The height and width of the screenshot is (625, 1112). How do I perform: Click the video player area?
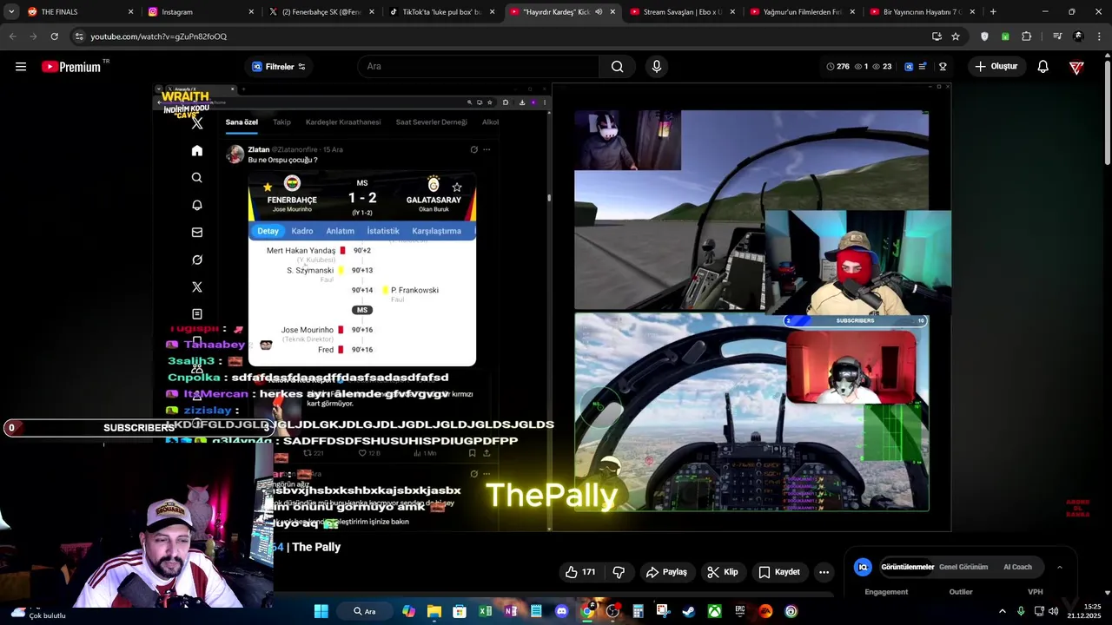pos(553,308)
